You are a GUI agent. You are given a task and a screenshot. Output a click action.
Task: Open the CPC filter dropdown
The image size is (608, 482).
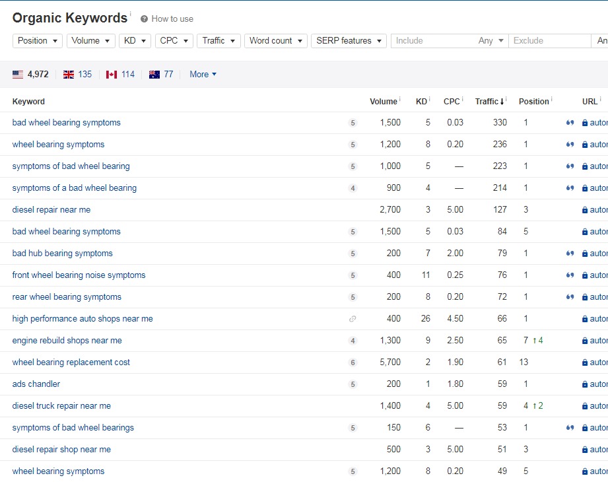click(174, 41)
